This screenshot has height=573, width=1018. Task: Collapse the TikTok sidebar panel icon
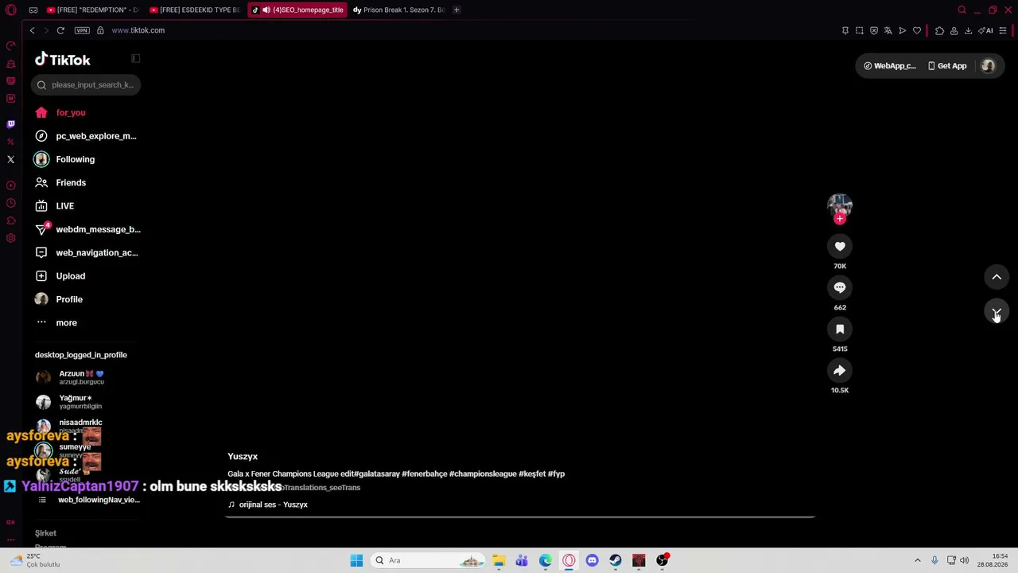tap(136, 58)
